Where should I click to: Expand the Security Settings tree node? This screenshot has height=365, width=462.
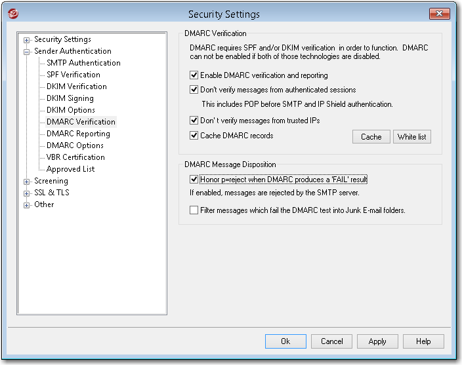pos(27,39)
